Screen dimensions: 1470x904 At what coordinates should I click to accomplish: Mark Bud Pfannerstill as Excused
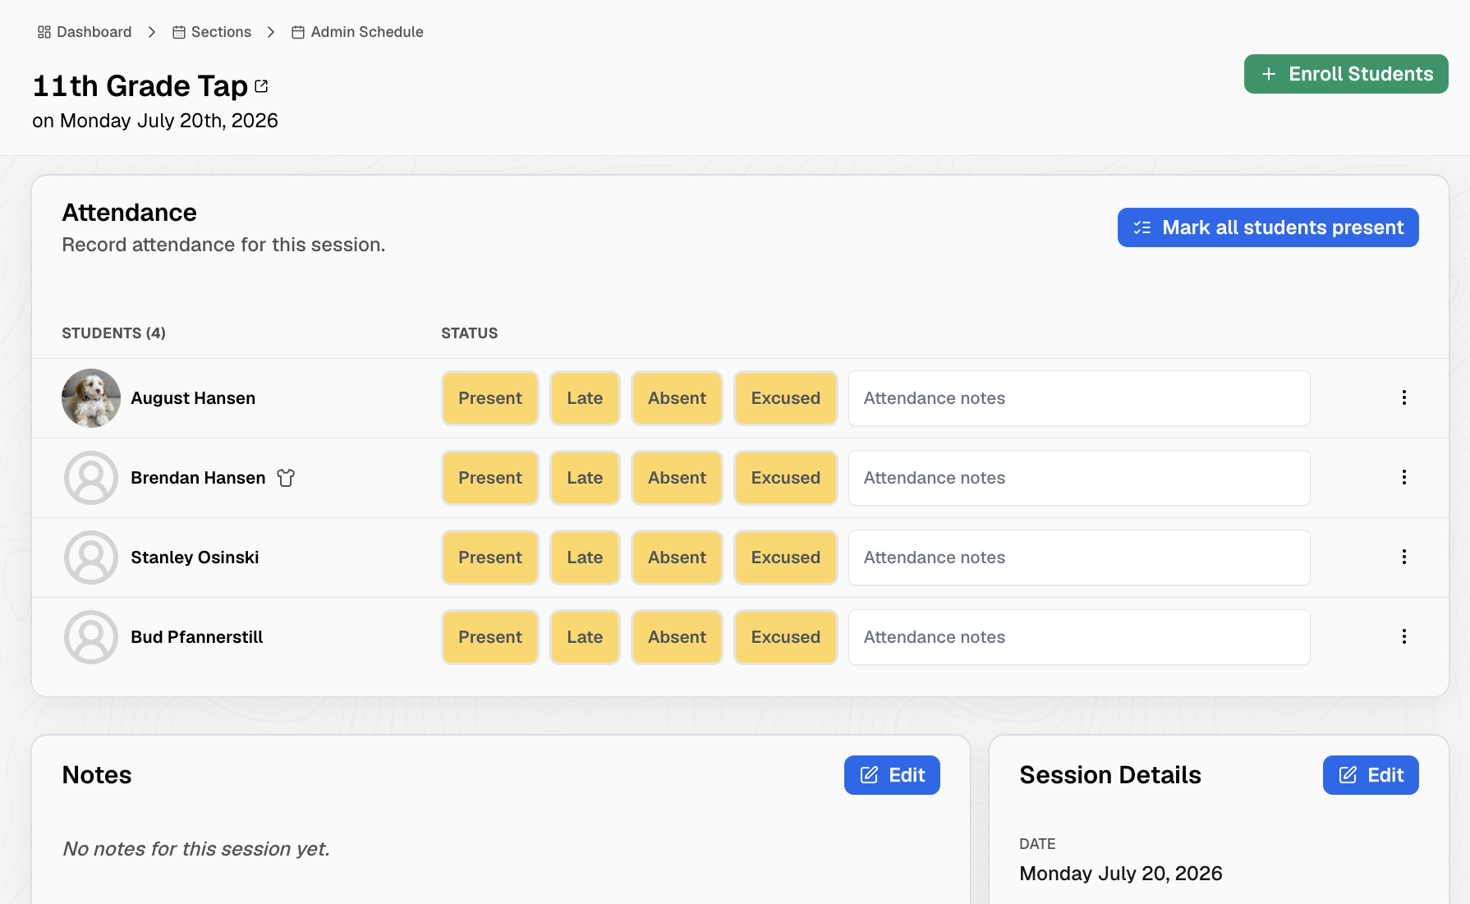click(x=786, y=637)
